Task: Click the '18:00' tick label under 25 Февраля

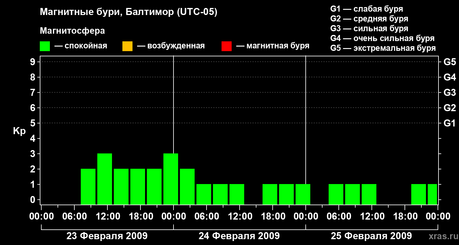Action: click(x=405, y=217)
